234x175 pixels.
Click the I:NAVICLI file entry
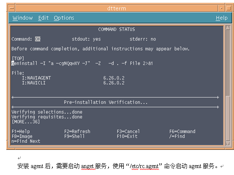pos(34,83)
